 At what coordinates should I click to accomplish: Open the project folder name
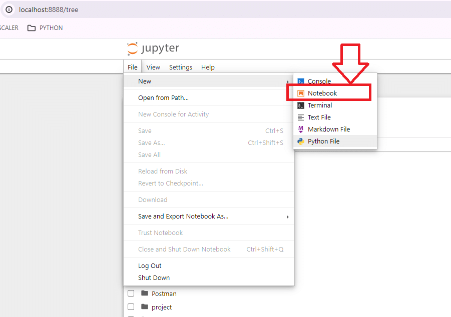(162, 307)
